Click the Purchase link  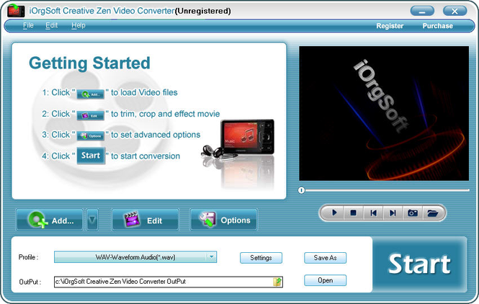[x=437, y=26]
